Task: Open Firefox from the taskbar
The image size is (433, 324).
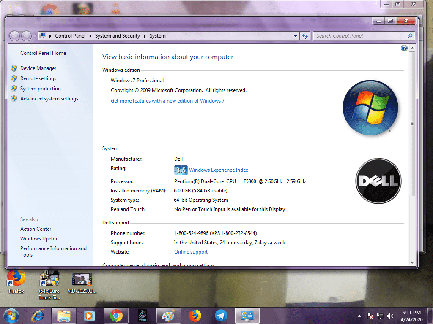Action: click(x=195, y=316)
